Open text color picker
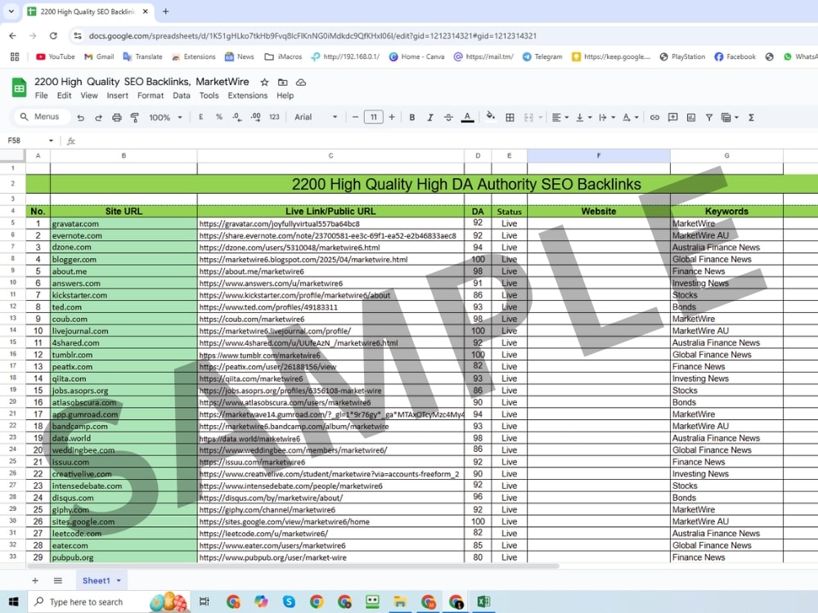The image size is (818, 613). [x=467, y=118]
